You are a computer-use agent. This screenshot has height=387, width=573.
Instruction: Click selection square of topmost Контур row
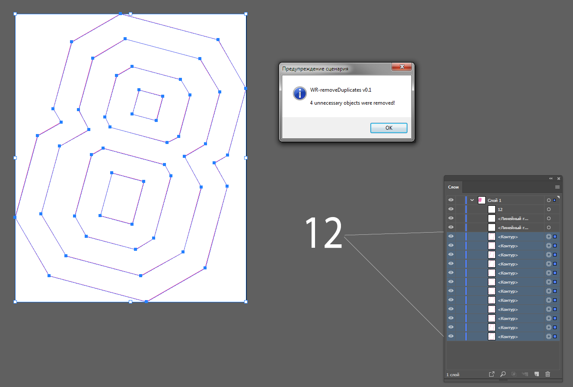[x=555, y=237]
